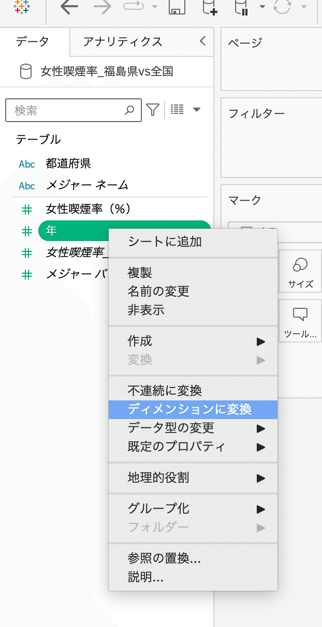322x627 pixels.
Task: Choose 参照の置換... in context menu
Action: [193, 558]
